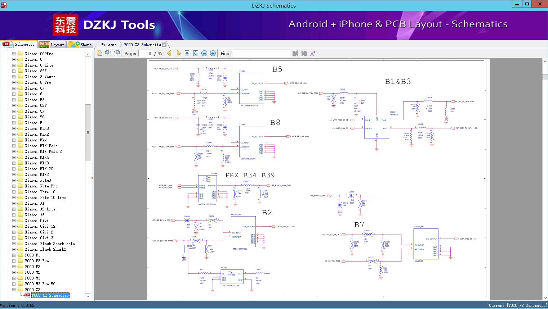Minimize the DZKJ Schematics window
This screenshot has width=548, height=309.
click(x=517, y=4)
